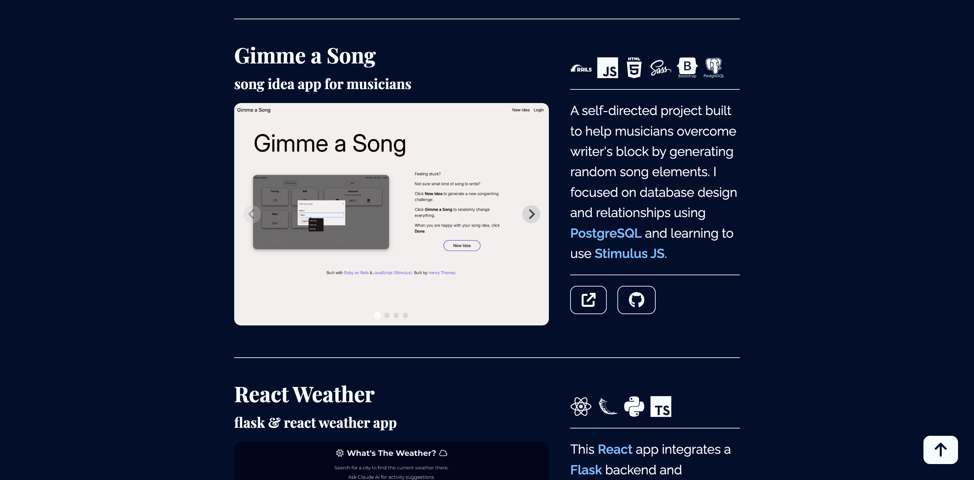Click the Rails logo icon
This screenshot has width=974, height=480.
(581, 68)
